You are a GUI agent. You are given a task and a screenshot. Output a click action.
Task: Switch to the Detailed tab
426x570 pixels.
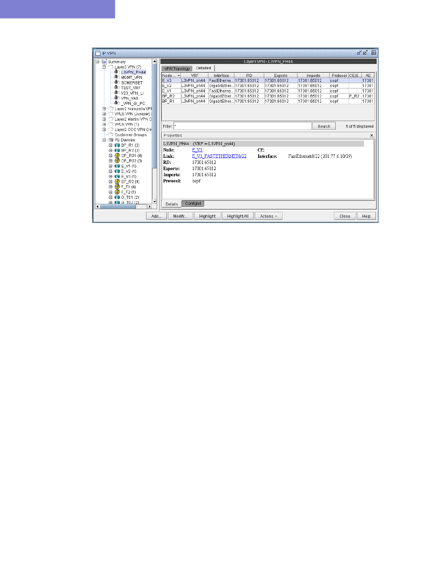(204, 68)
